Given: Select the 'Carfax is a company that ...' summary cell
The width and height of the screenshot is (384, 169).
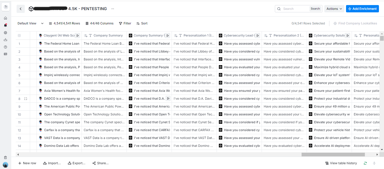Looking at the screenshot, I should 104,130.
